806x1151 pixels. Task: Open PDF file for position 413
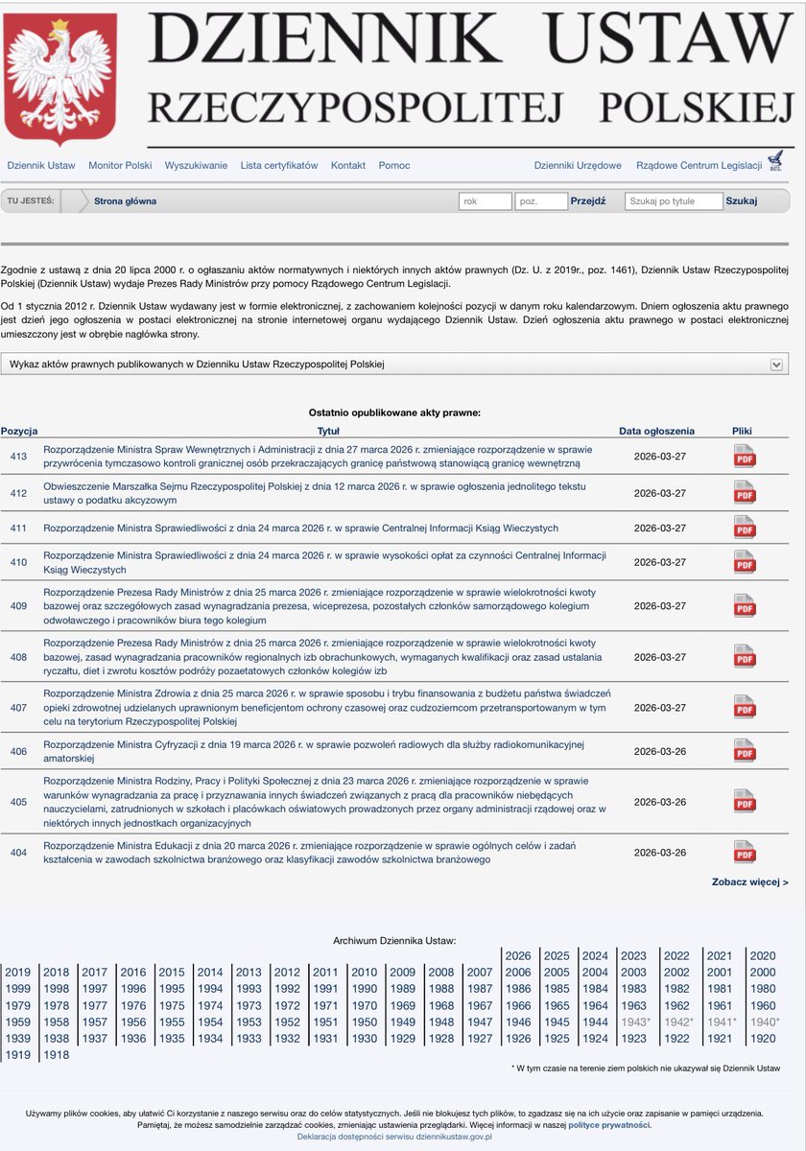point(745,457)
